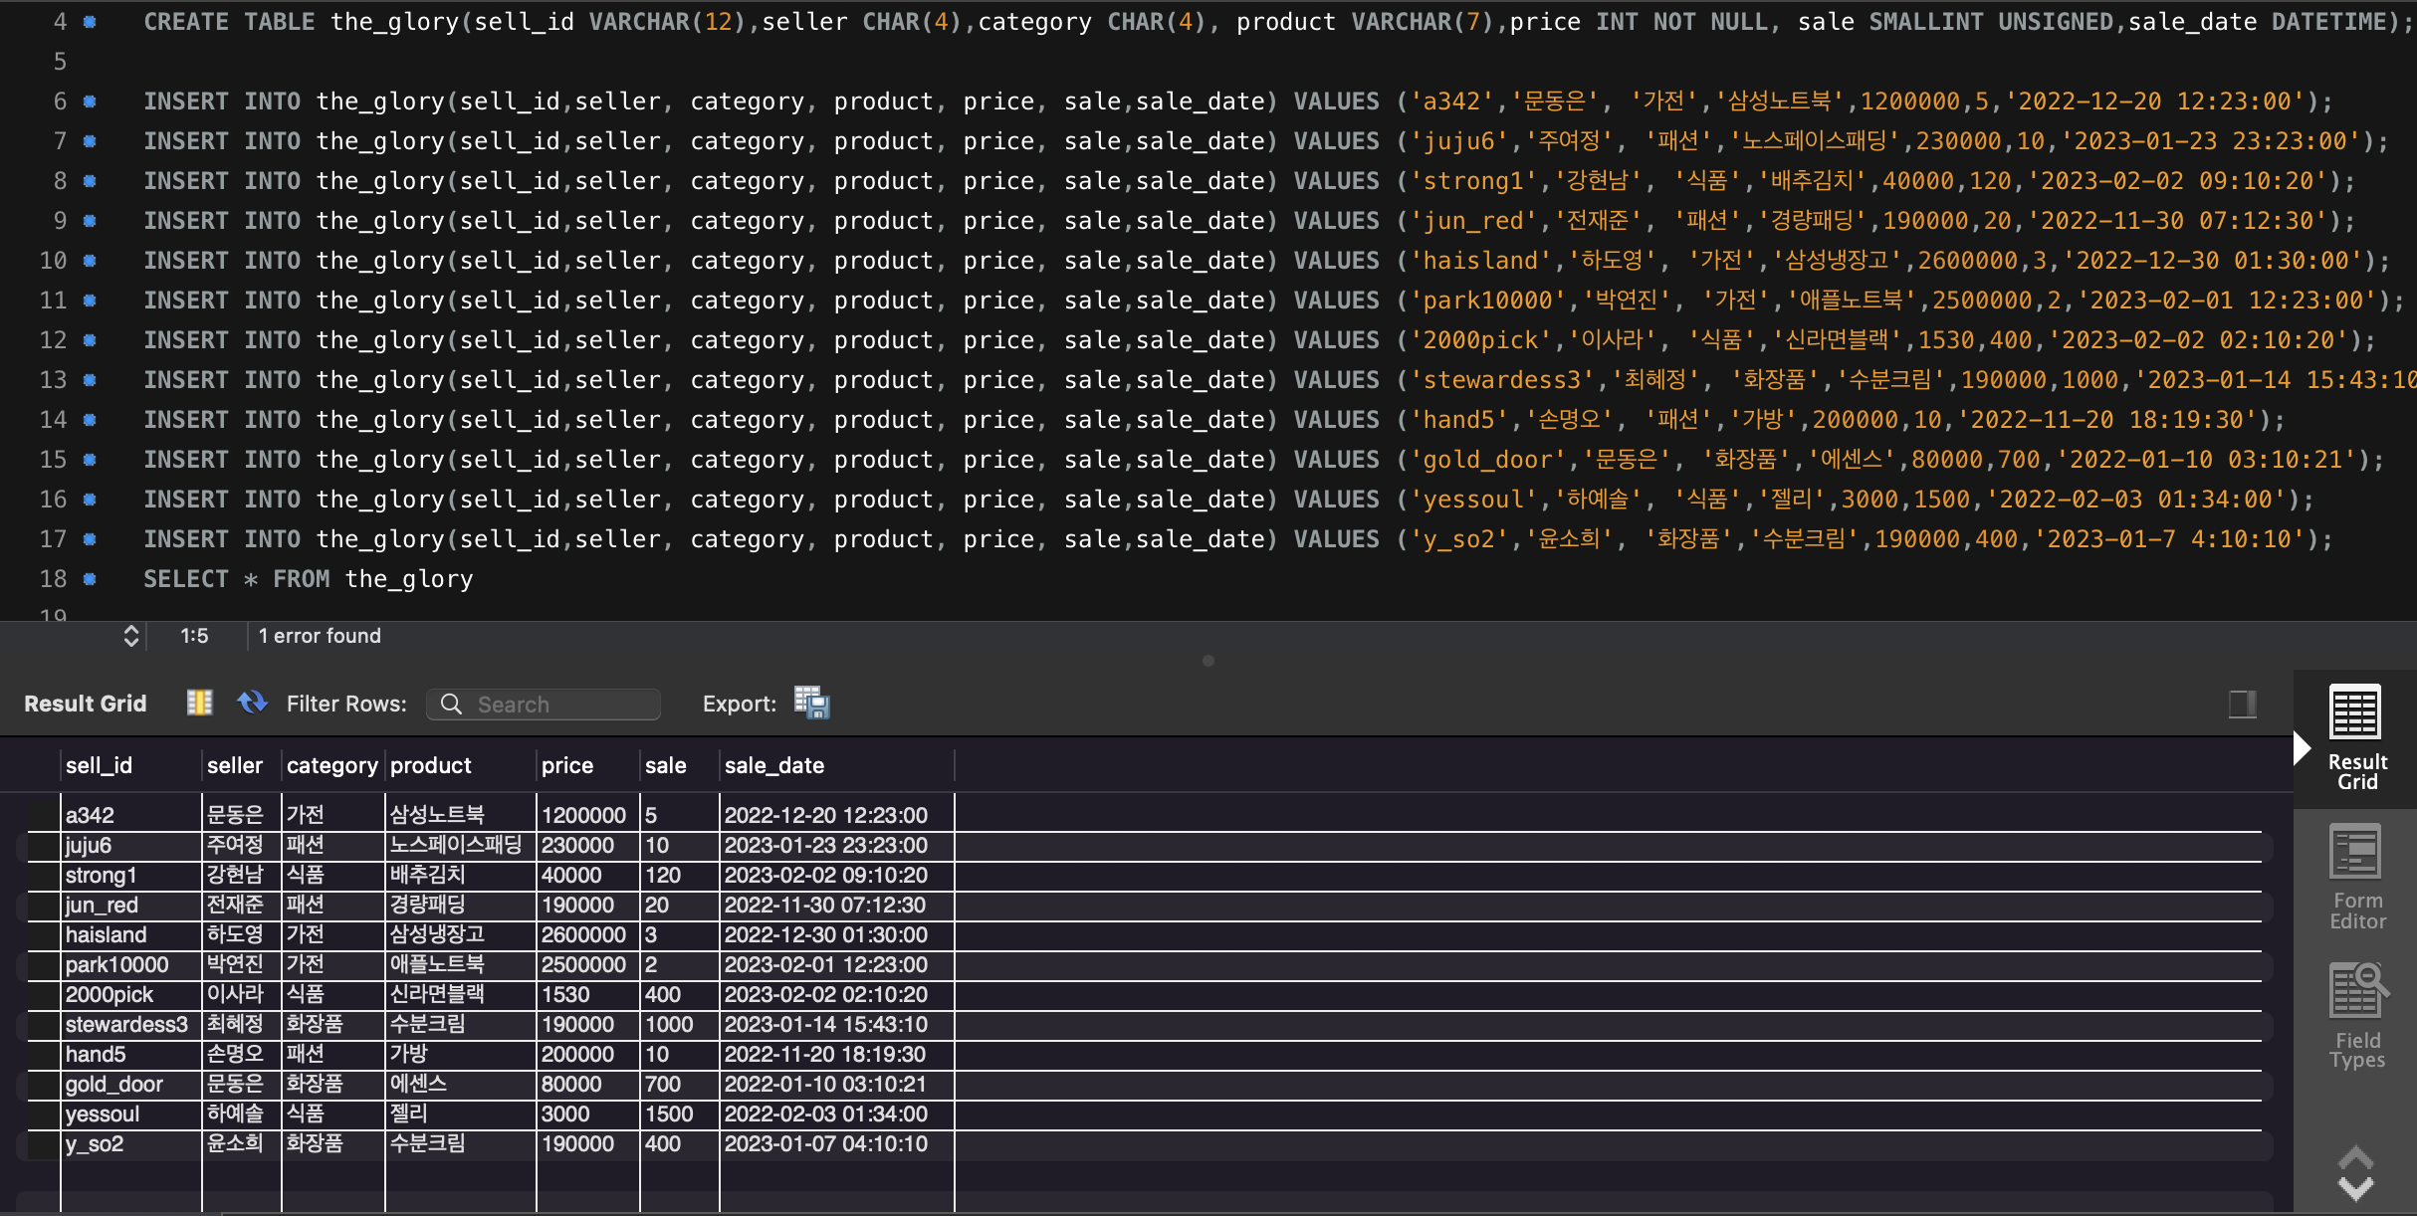Sort by the sale_date column header
Viewport: 2417px width, 1216px height.
(836, 765)
